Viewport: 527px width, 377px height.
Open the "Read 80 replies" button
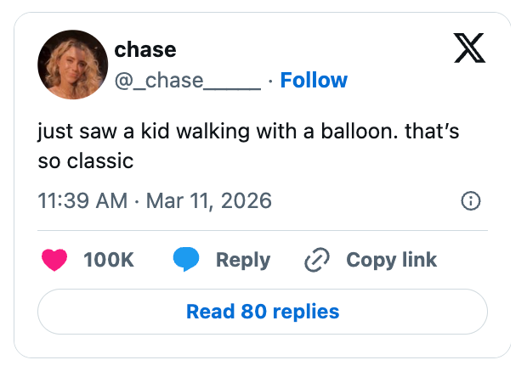point(263,312)
